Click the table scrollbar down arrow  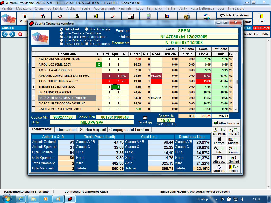pyautogui.click(x=236, y=110)
